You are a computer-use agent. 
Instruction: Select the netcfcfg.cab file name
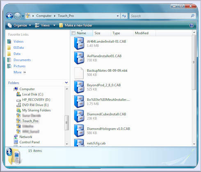click(96, 143)
